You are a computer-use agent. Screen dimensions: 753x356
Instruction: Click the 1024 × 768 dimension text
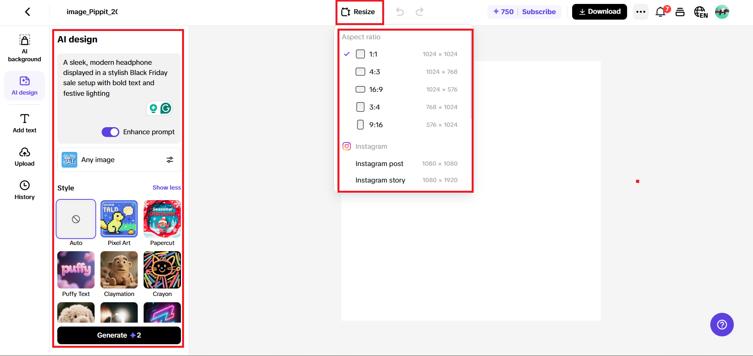tap(442, 72)
